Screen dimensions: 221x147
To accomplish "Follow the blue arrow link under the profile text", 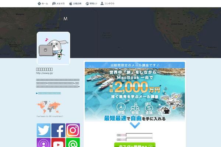I will pyautogui.click(x=49, y=93).
